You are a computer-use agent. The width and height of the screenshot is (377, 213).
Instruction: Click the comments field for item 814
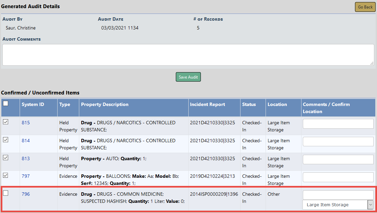[x=338, y=142]
